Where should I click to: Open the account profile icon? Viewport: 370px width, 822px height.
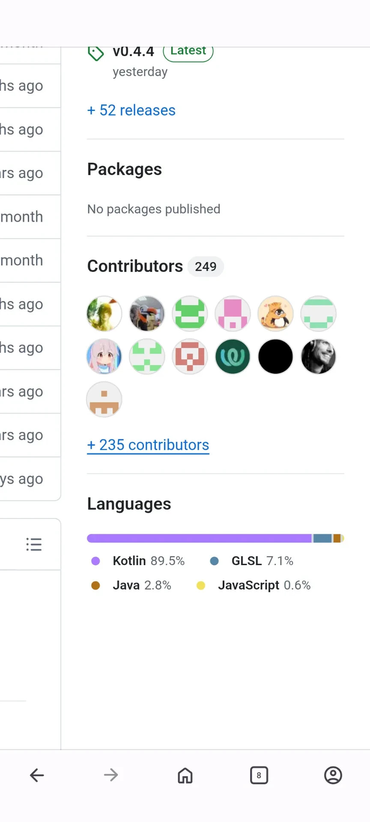tap(333, 775)
